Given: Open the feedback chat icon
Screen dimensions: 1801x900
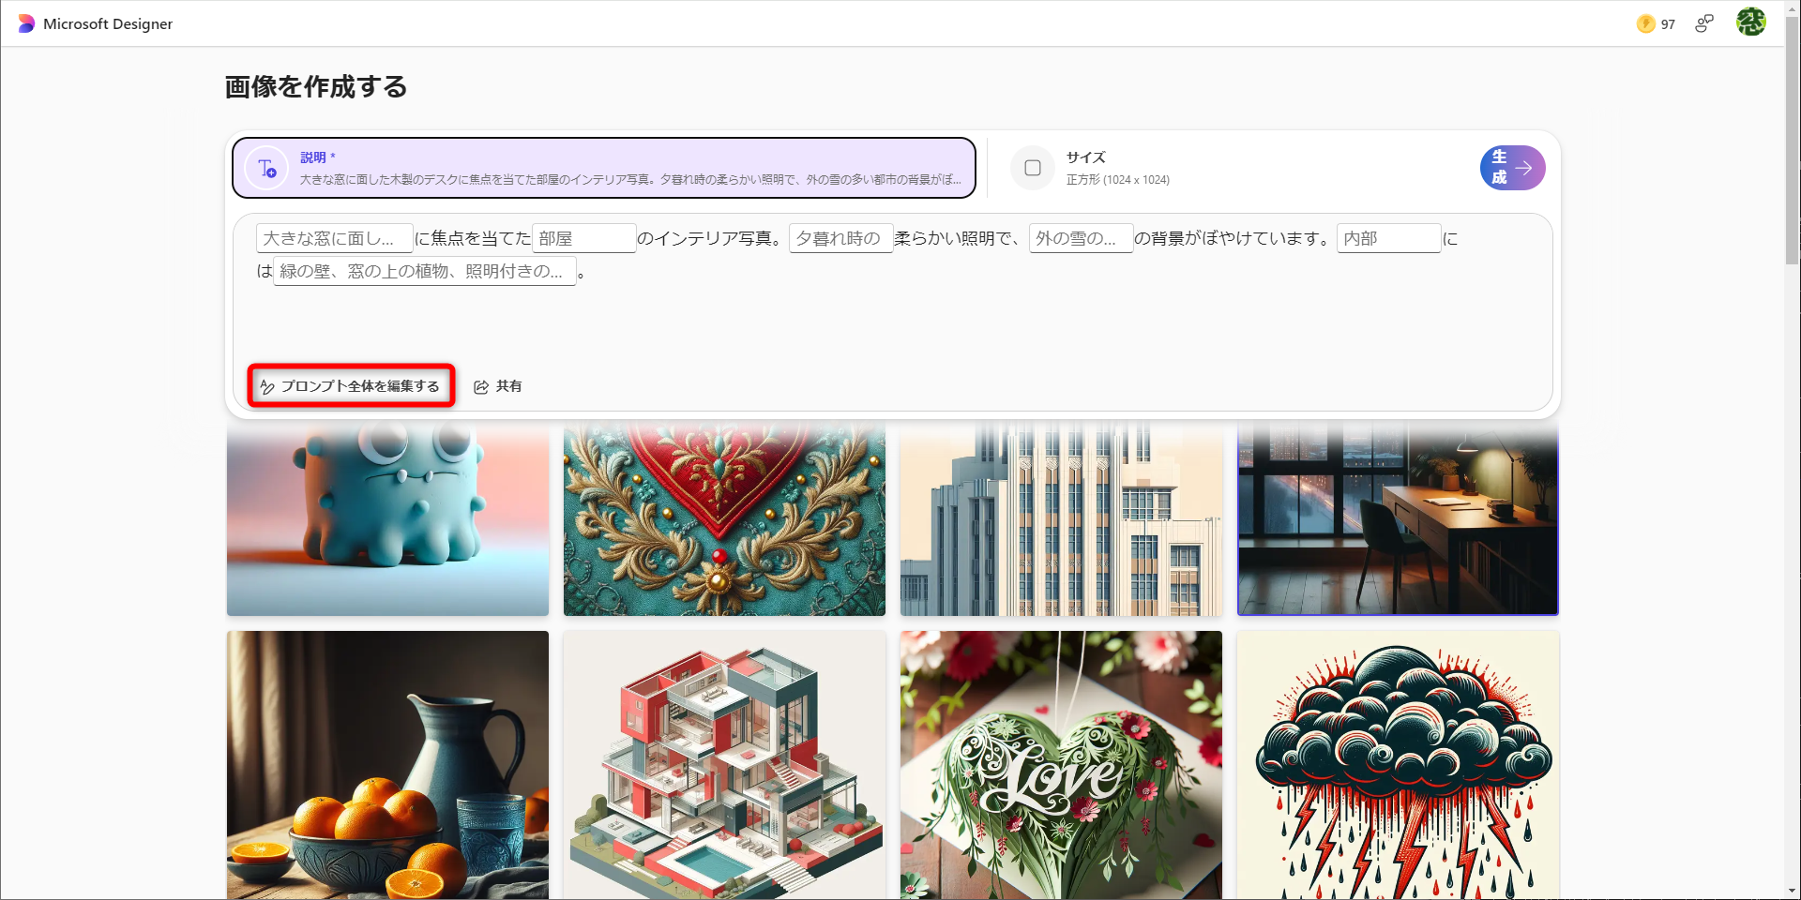Looking at the screenshot, I should (1703, 23).
